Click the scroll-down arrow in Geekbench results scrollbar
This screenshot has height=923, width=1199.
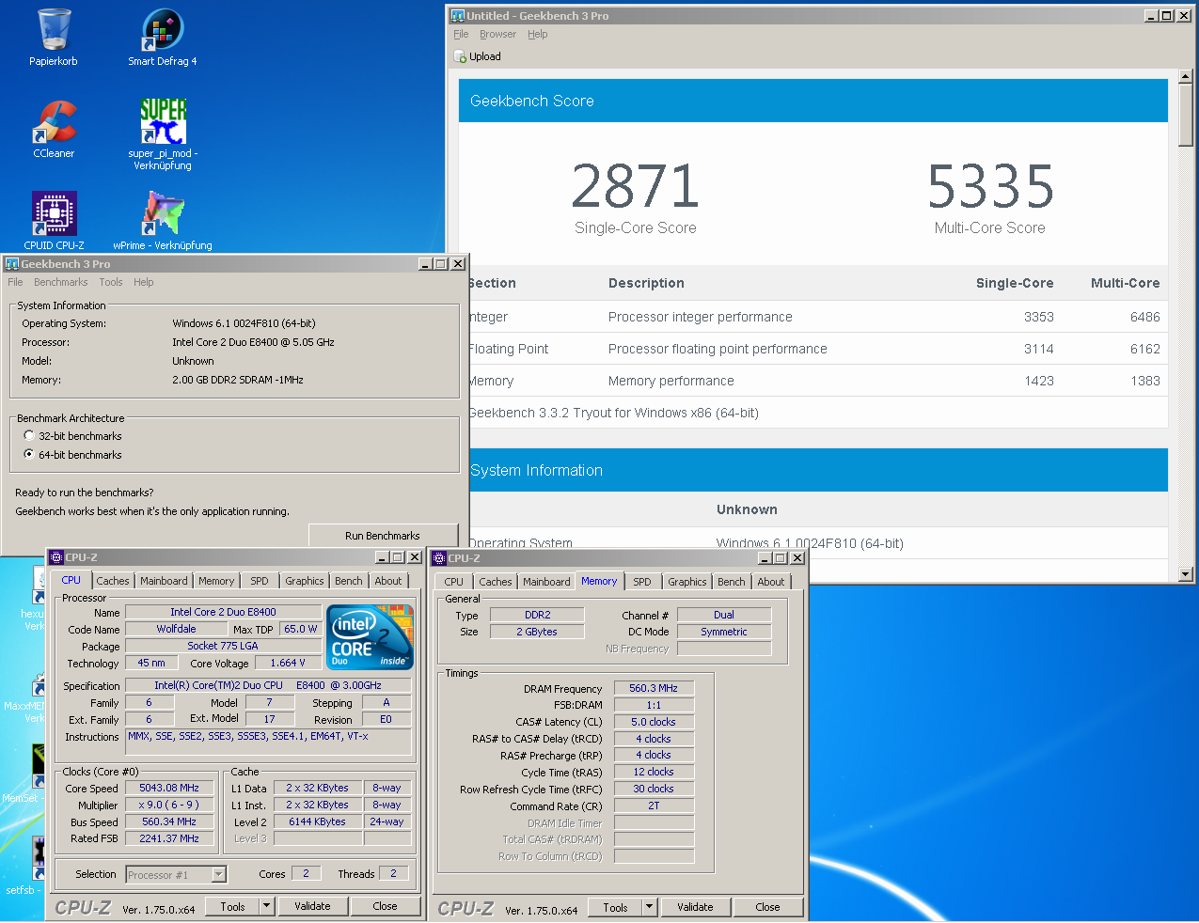click(1186, 572)
